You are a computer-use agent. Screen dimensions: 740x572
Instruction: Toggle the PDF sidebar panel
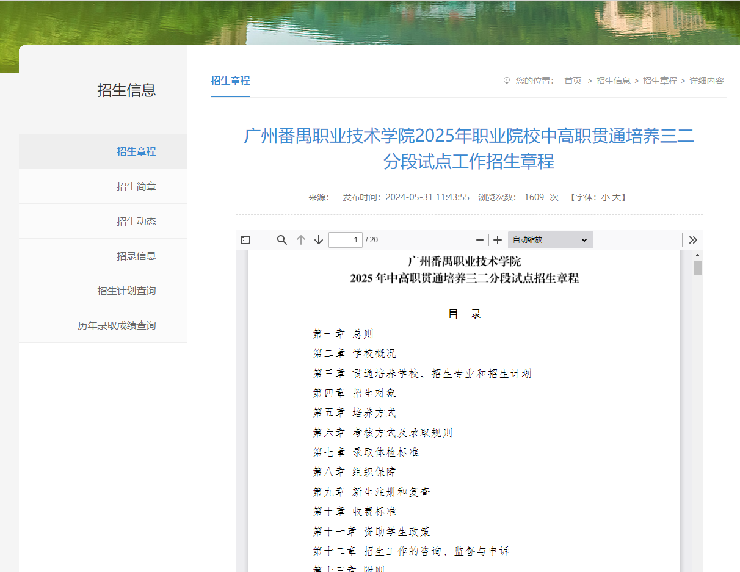(245, 240)
